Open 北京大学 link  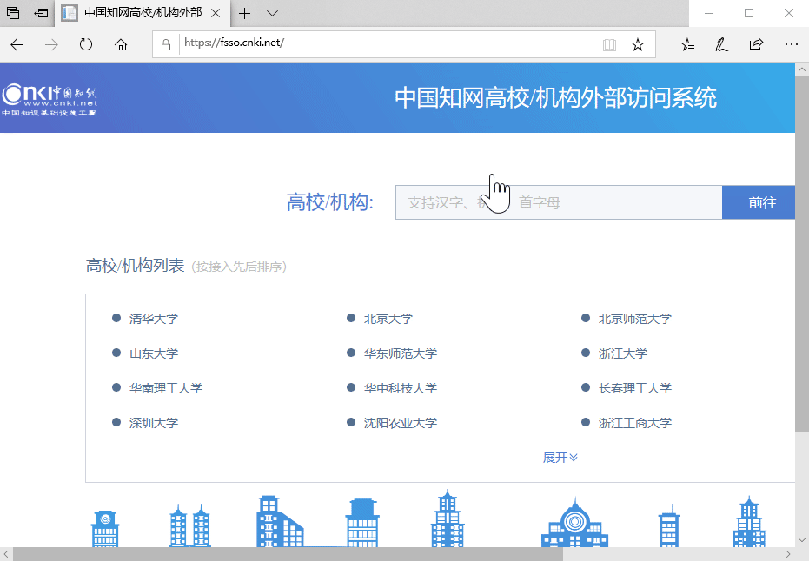(x=388, y=319)
